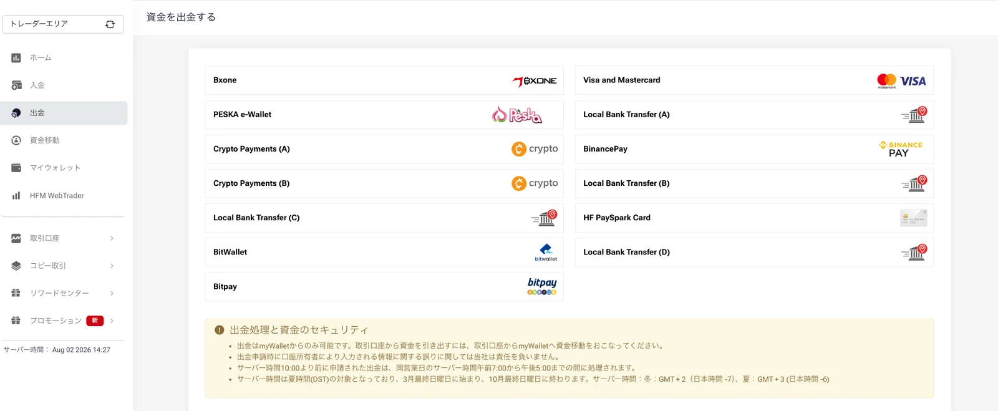Click the bitpay logo
The height and width of the screenshot is (411, 998).
point(542,287)
